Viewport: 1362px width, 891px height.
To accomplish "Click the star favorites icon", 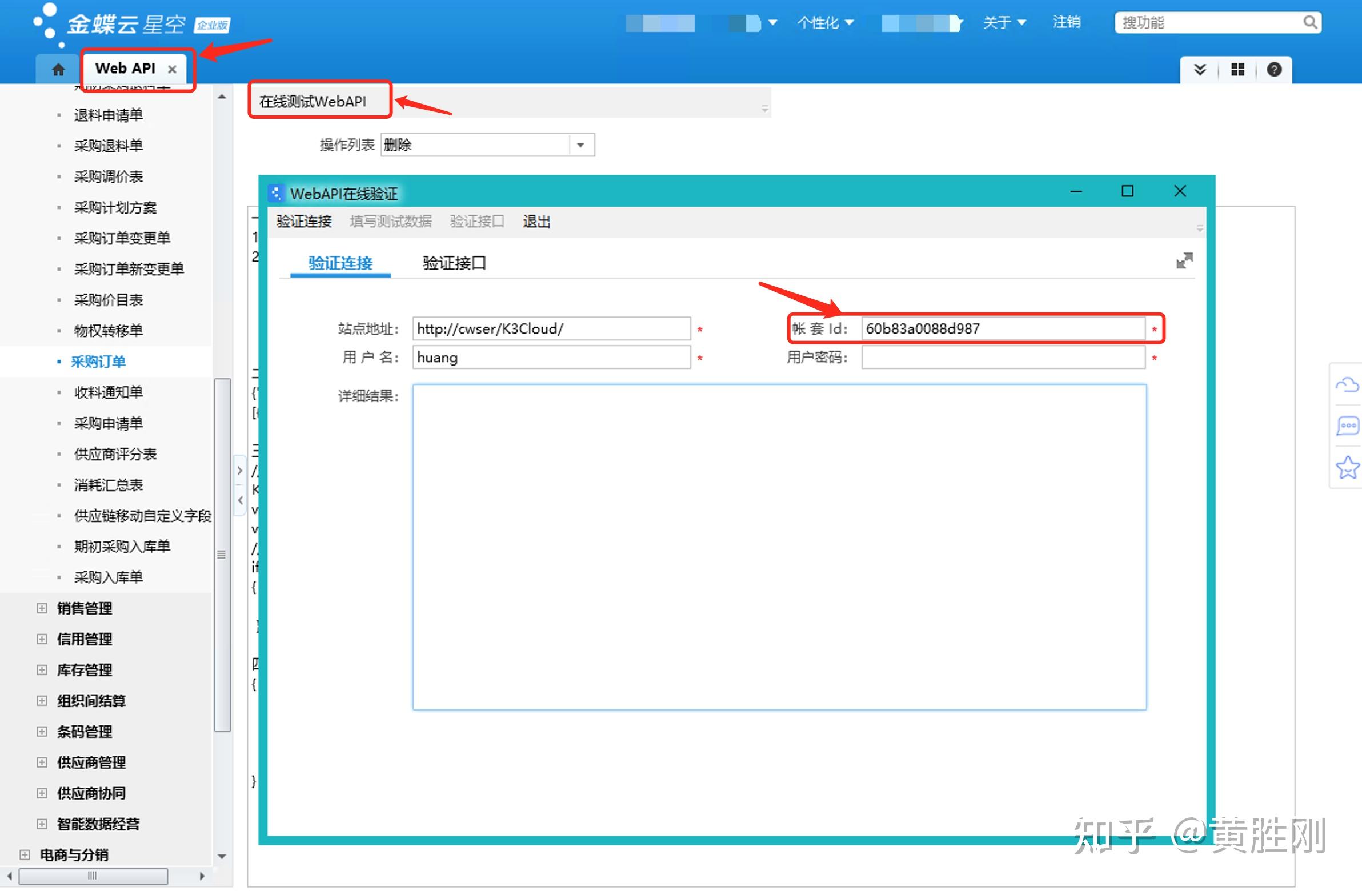I will [1347, 468].
